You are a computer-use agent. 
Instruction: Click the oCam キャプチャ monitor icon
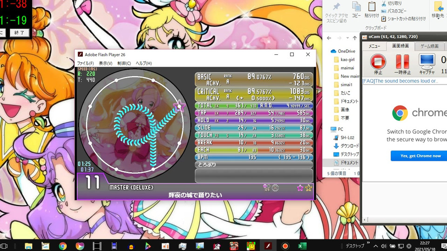(x=427, y=64)
